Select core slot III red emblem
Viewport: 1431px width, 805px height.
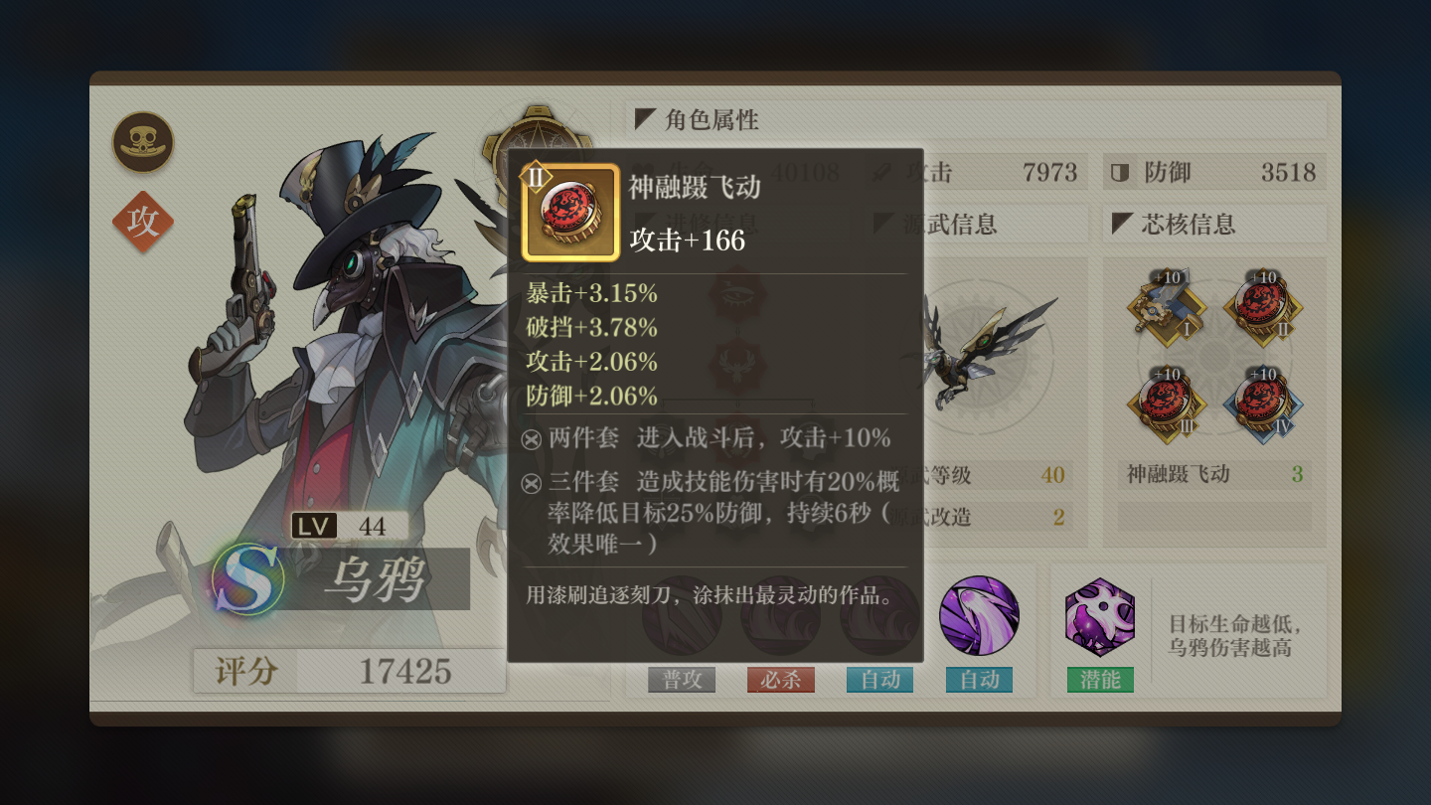(x=1166, y=403)
